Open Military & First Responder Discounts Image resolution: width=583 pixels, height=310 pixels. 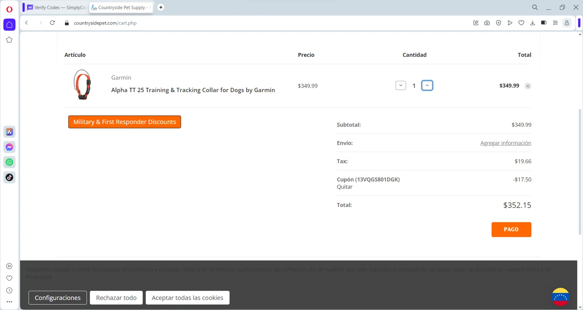point(124,122)
